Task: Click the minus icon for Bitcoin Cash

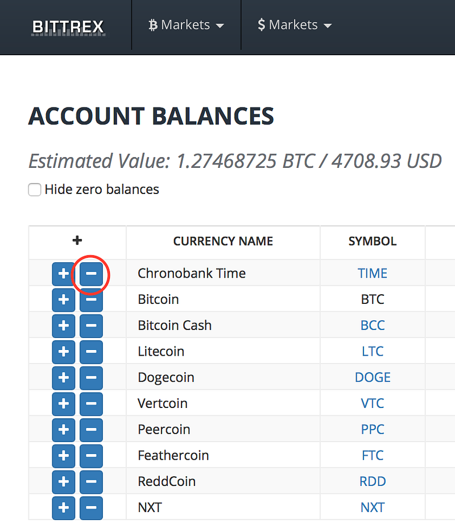Action: point(91,326)
